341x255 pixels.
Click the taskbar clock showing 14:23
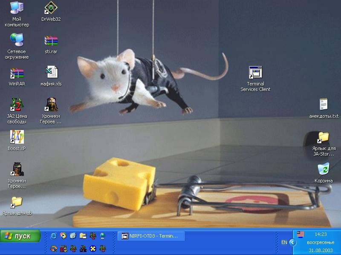click(x=321, y=234)
